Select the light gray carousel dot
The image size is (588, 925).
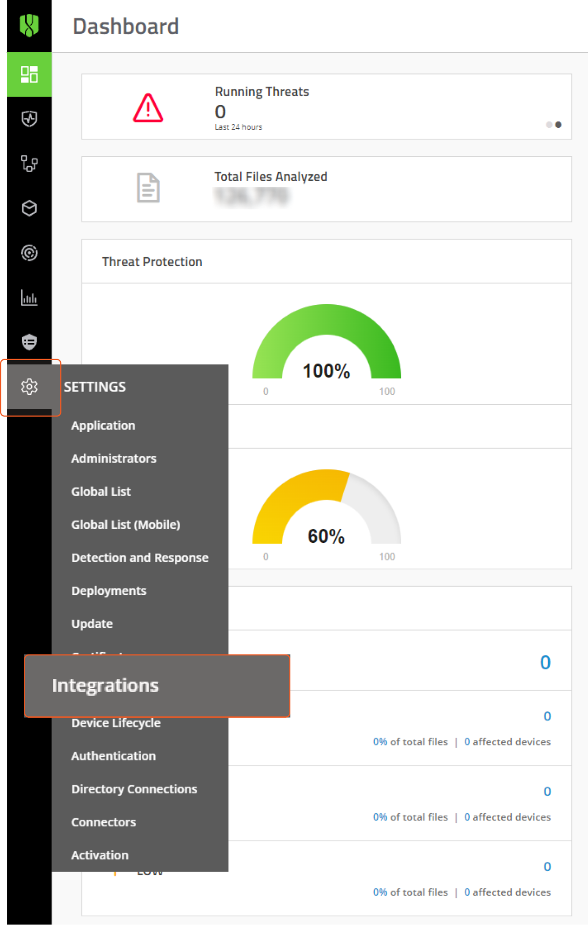[549, 125]
